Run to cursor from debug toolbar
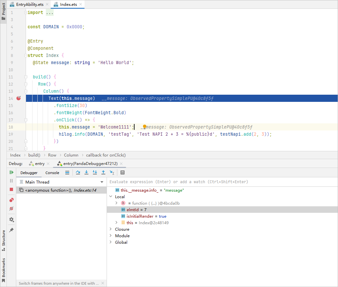Image resolution: width=338 pixels, height=287 pixels. [x=112, y=172]
